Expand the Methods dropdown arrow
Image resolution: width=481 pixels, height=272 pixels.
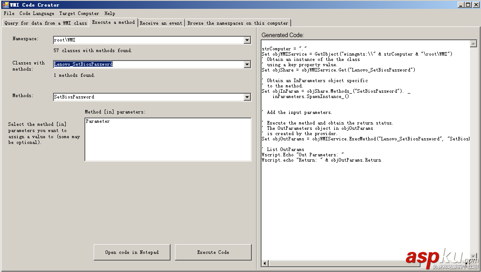247,97
